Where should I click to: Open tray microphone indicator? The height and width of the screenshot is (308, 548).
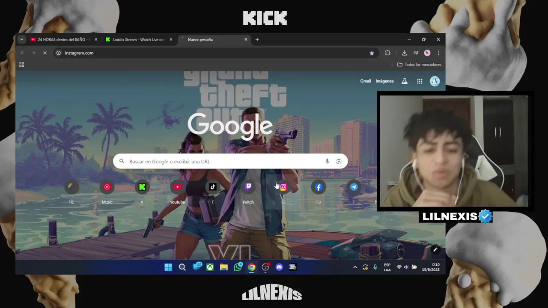coord(375,267)
